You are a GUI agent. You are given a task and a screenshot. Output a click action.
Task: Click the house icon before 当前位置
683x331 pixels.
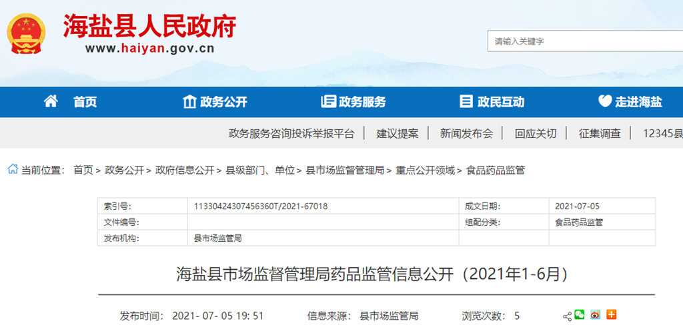click(13, 169)
